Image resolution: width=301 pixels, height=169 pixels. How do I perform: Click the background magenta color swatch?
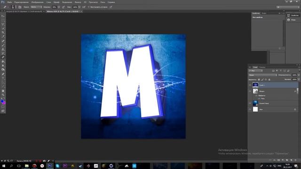point(4,103)
